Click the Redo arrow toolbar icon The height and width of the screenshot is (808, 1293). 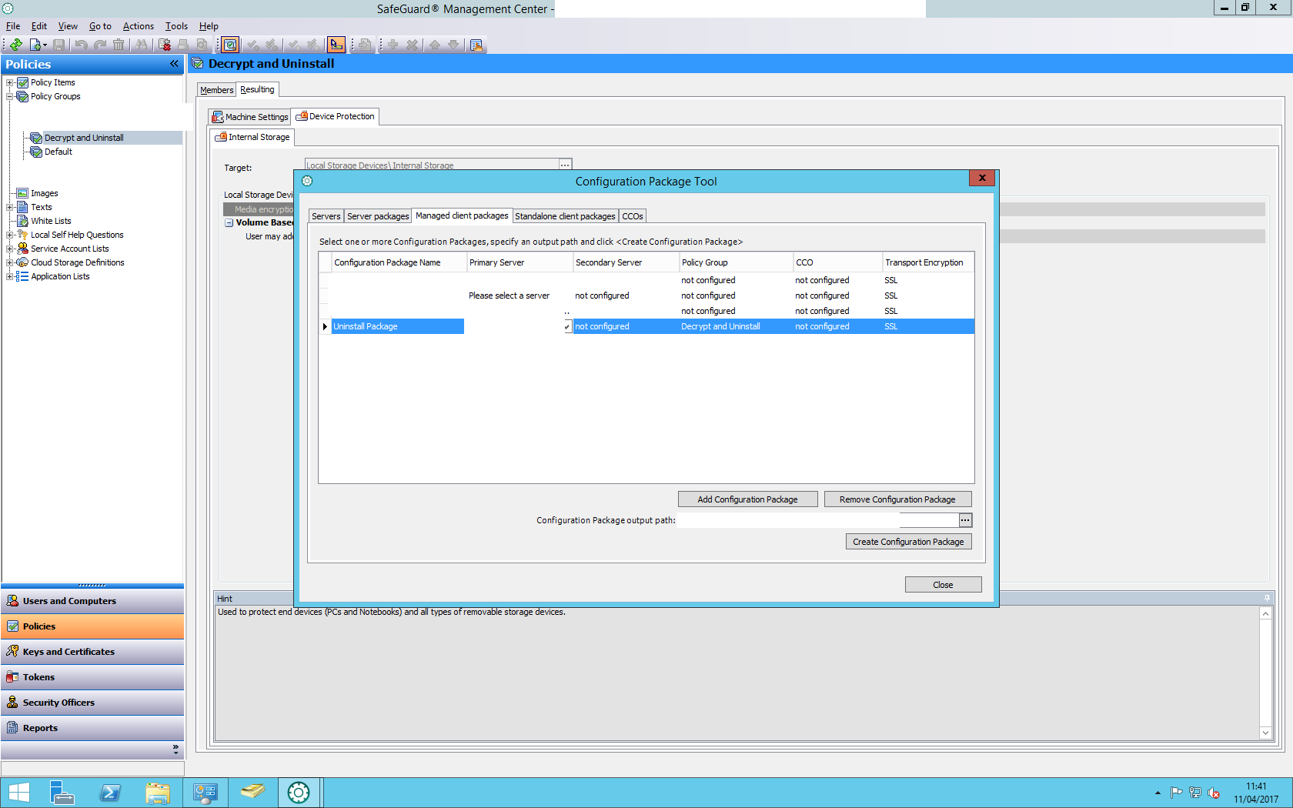click(x=100, y=45)
